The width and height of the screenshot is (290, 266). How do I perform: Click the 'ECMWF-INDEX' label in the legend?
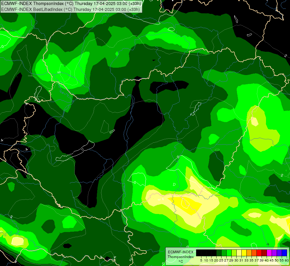point(181,252)
